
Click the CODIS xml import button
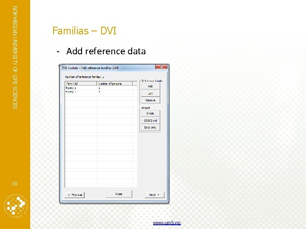point(150,120)
